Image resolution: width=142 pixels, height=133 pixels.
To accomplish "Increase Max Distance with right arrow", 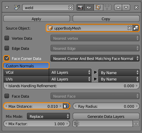I will coord(61,106).
